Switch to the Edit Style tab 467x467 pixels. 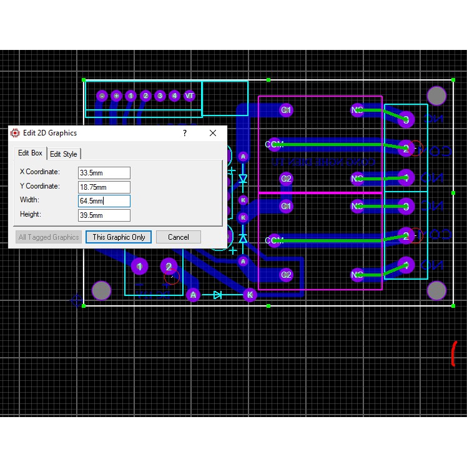(x=64, y=154)
